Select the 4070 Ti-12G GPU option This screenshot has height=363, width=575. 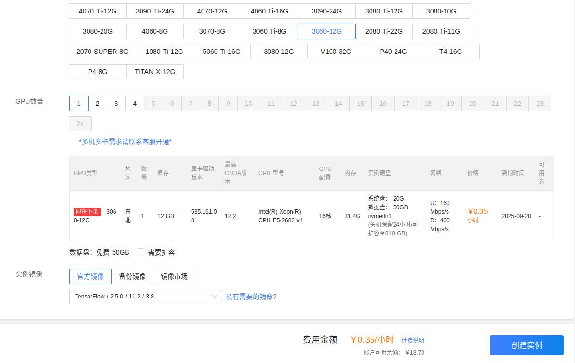pyautogui.click(x=98, y=11)
